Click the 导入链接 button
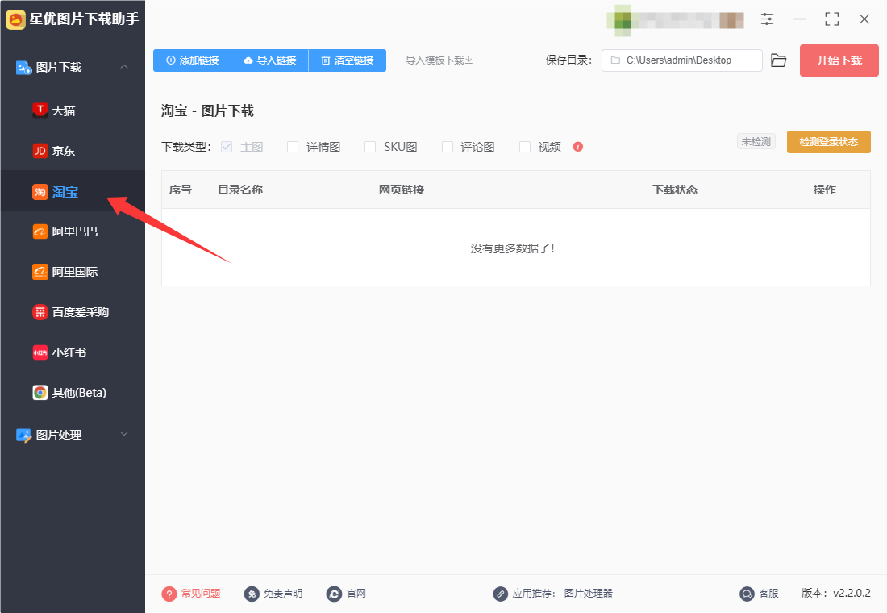 click(x=270, y=60)
